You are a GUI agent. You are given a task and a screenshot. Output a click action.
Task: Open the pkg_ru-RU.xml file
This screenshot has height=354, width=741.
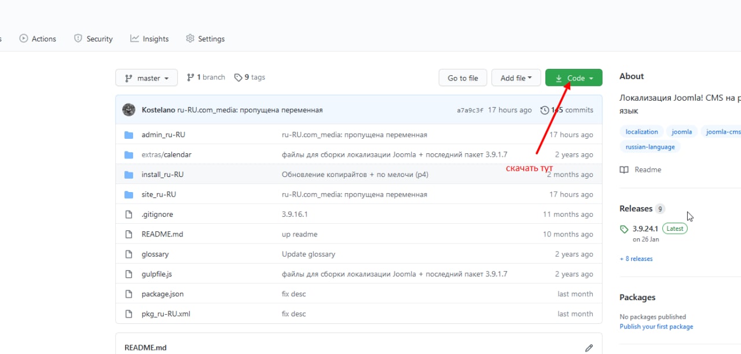(166, 314)
